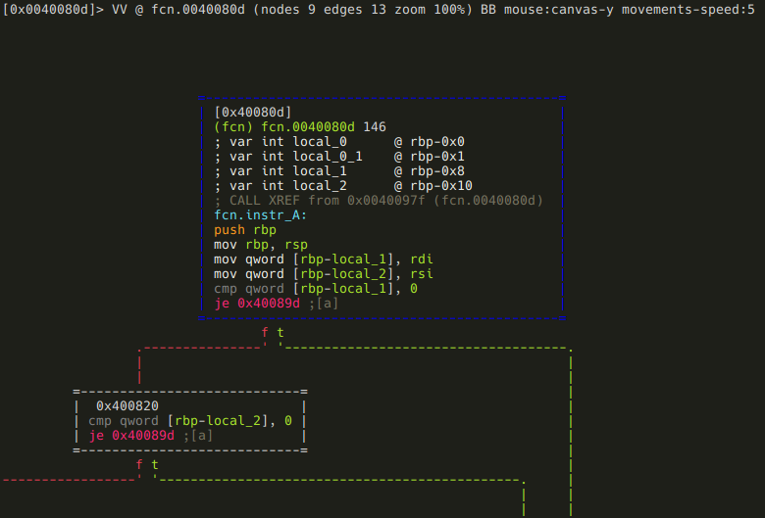Select the mov rbp, rsp instruction
765x518 pixels.
pos(260,245)
